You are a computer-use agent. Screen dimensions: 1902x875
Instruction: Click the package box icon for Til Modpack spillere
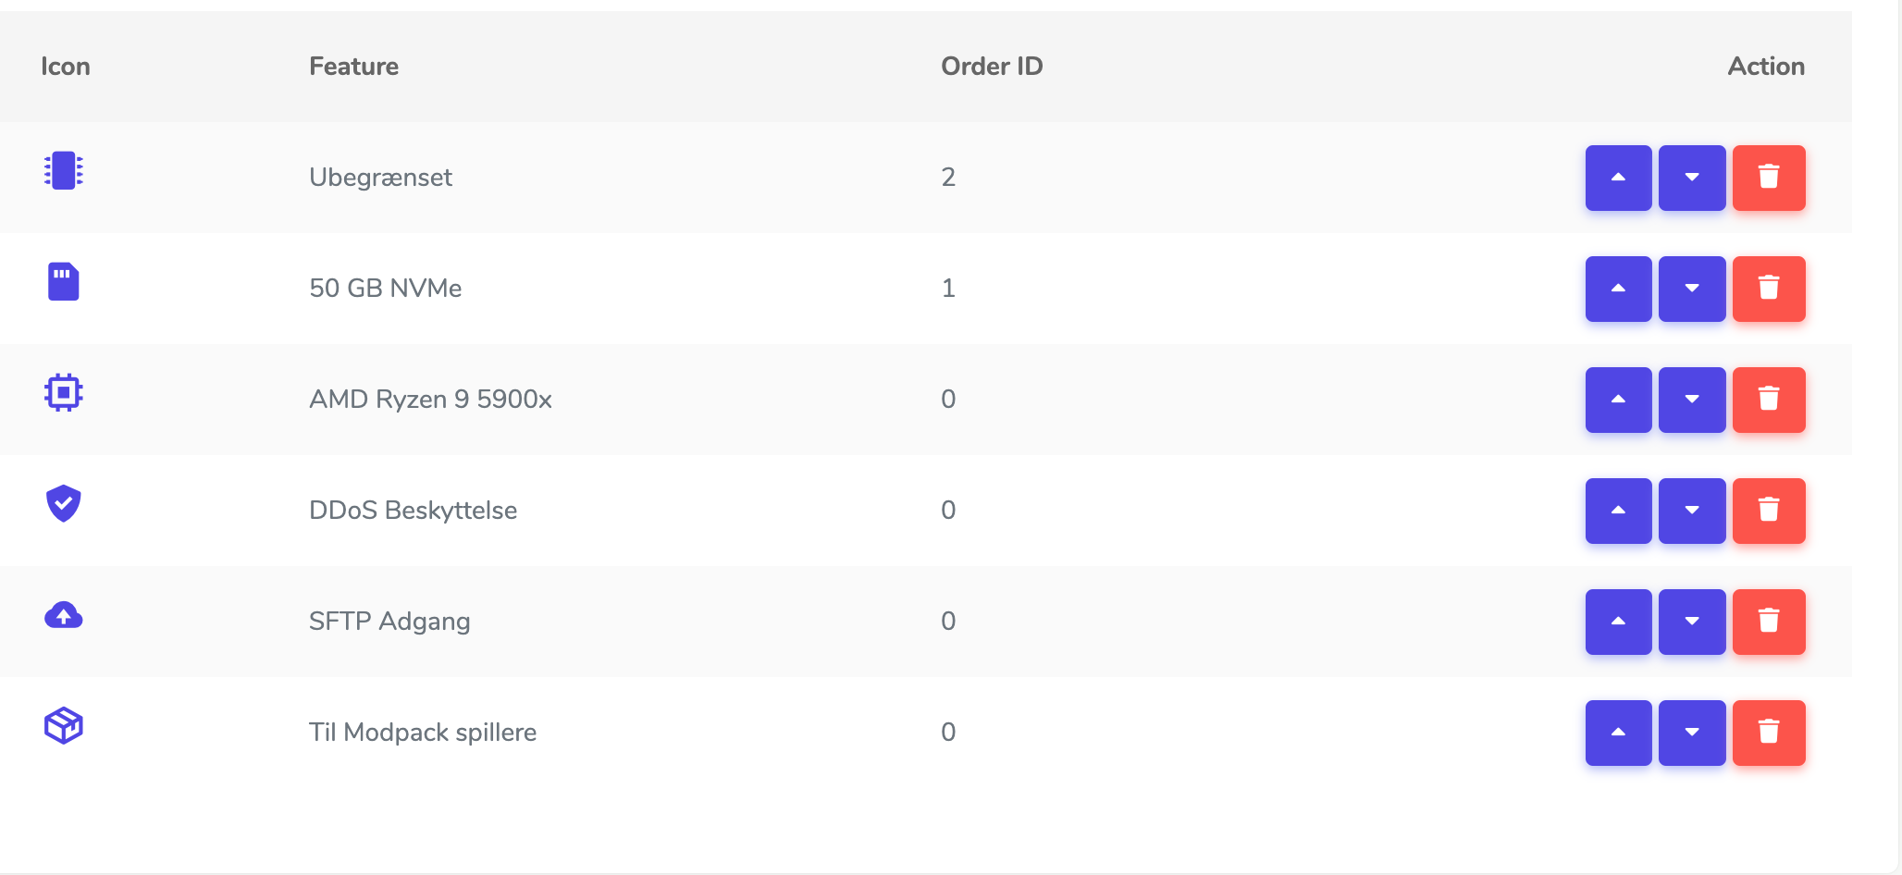click(x=63, y=727)
